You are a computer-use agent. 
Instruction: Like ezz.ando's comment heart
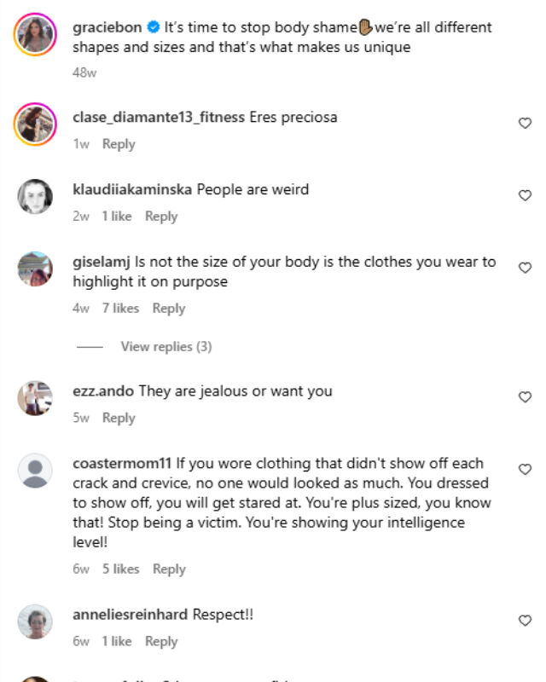click(526, 396)
